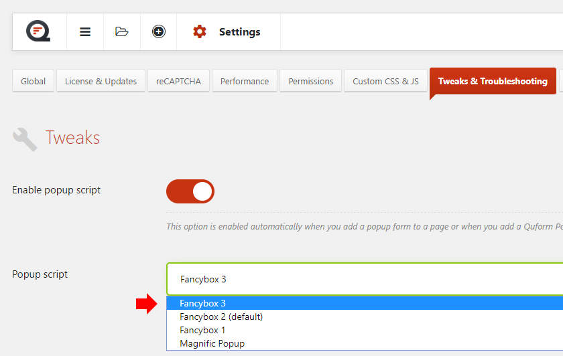Screen dimensions: 563x356
Task: Click the Settings gear icon
Action: (x=200, y=31)
